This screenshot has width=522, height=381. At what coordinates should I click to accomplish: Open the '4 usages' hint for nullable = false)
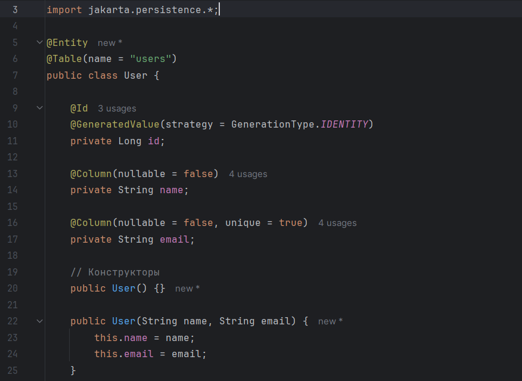[x=248, y=174]
